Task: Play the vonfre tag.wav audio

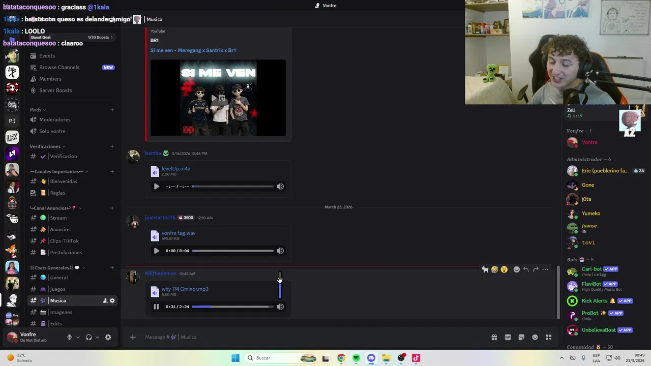Action: [156, 251]
